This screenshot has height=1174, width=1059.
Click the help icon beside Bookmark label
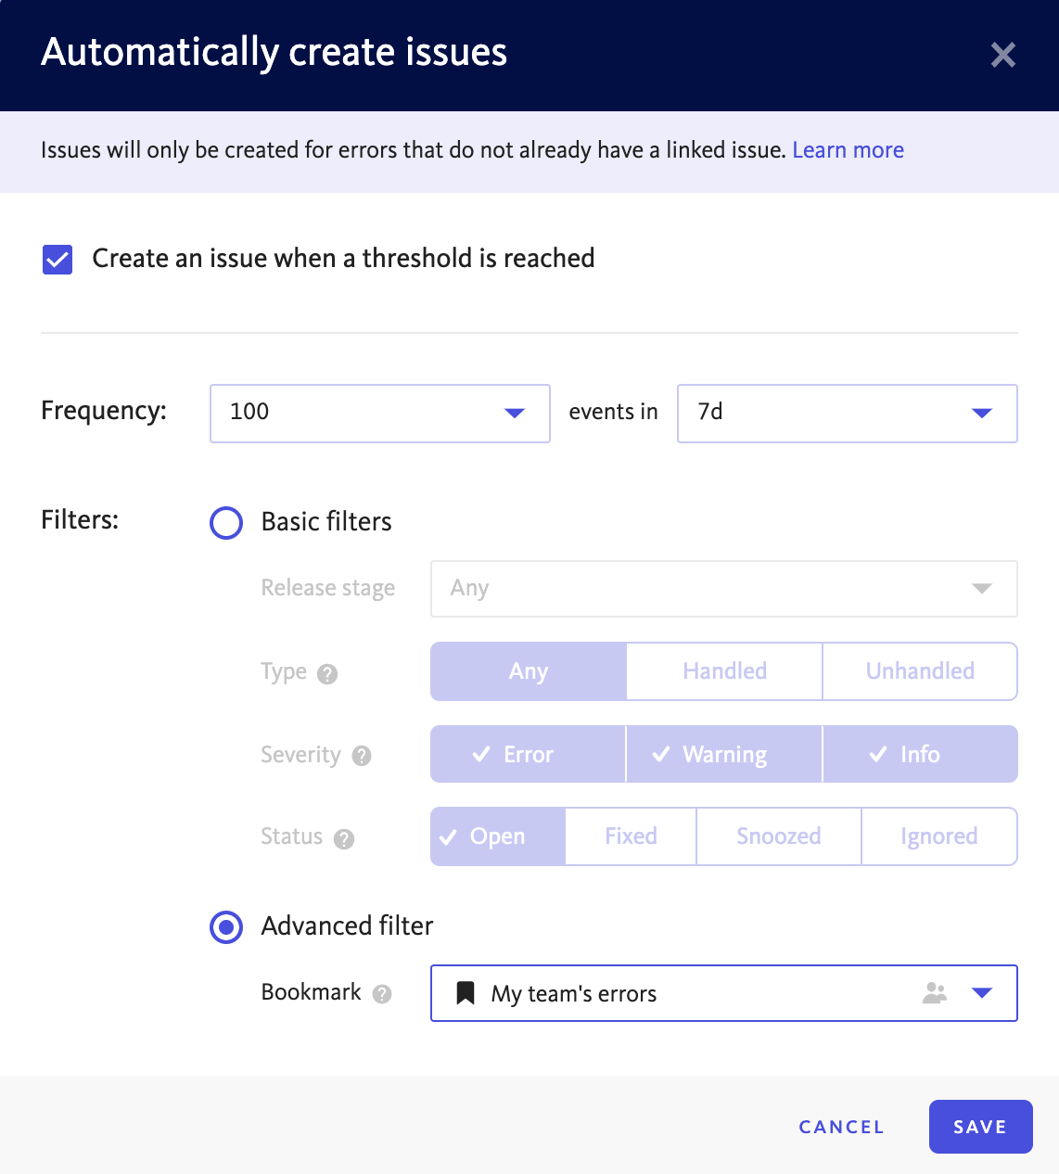382,994
